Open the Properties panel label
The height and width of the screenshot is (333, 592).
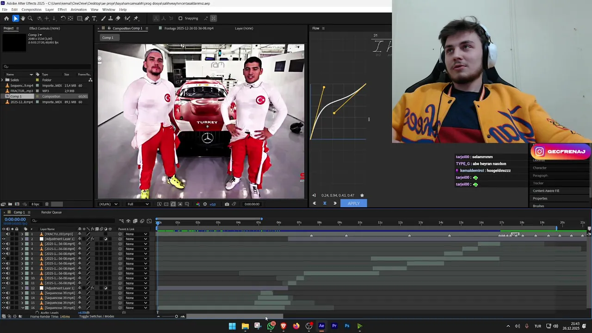(x=540, y=198)
